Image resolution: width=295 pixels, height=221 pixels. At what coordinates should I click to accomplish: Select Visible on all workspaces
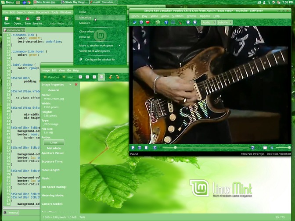tap(100, 51)
